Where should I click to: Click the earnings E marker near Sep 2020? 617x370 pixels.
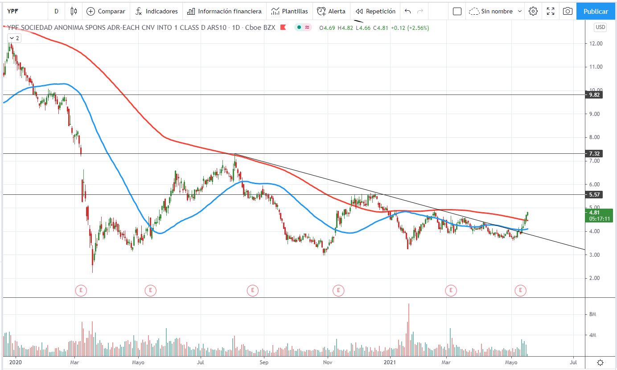pos(252,291)
